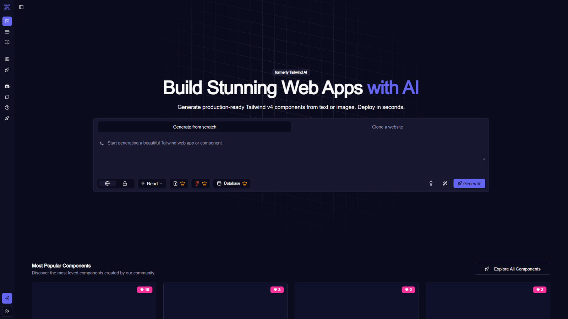Click the Database premium button

tap(232, 184)
